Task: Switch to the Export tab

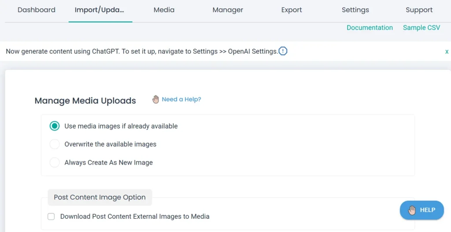Action: click(x=292, y=10)
